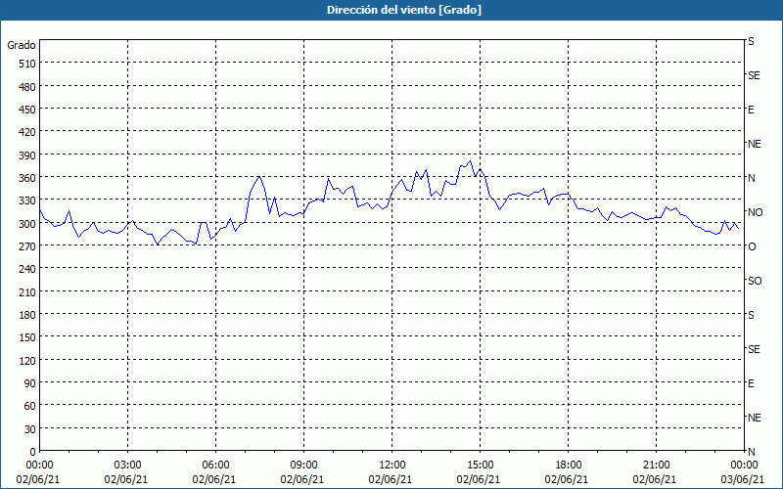
Task: Select the E compass label beside 450 gridline
Action: (751, 110)
